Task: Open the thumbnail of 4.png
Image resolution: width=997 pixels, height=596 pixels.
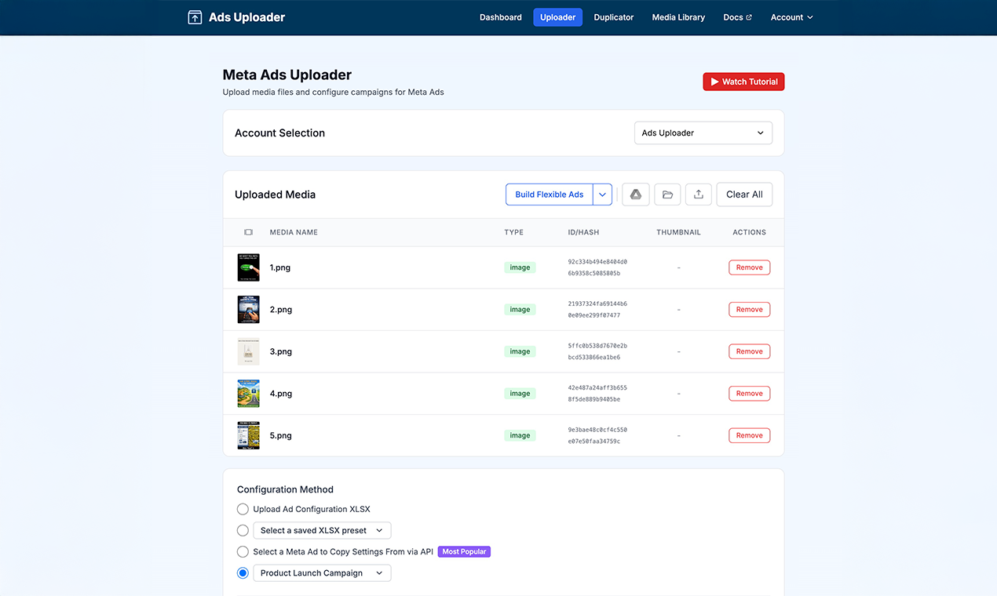Action: coord(248,393)
